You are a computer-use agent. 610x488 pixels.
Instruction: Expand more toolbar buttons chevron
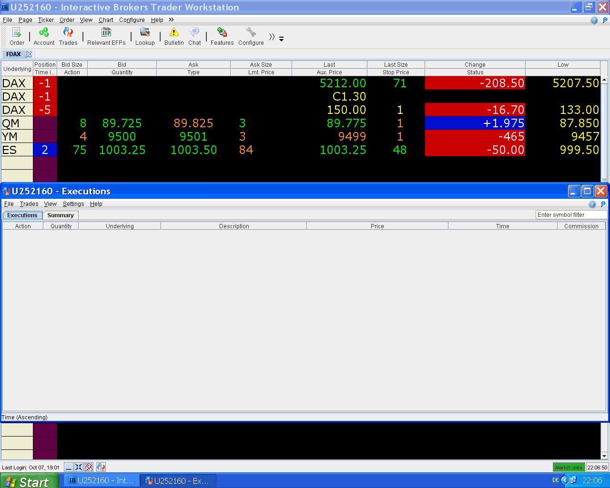[272, 37]
